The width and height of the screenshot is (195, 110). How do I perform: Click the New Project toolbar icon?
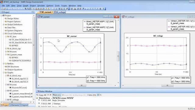click(2, 9)
